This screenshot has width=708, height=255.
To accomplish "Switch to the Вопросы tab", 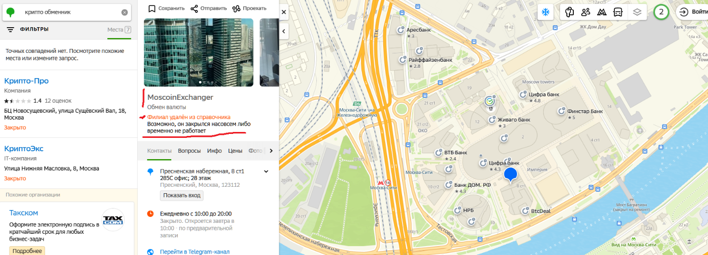I will tap(190, 151).
